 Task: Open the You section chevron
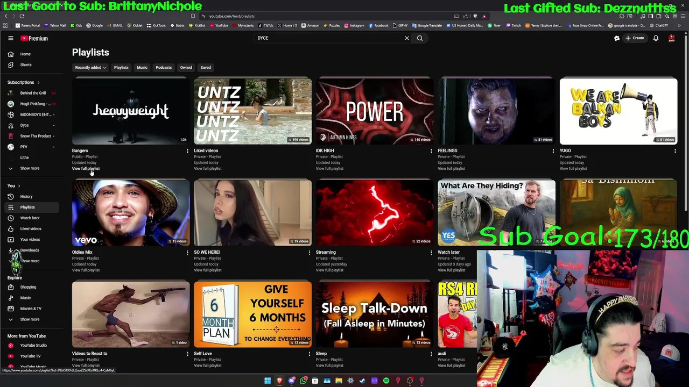point(20,186)
